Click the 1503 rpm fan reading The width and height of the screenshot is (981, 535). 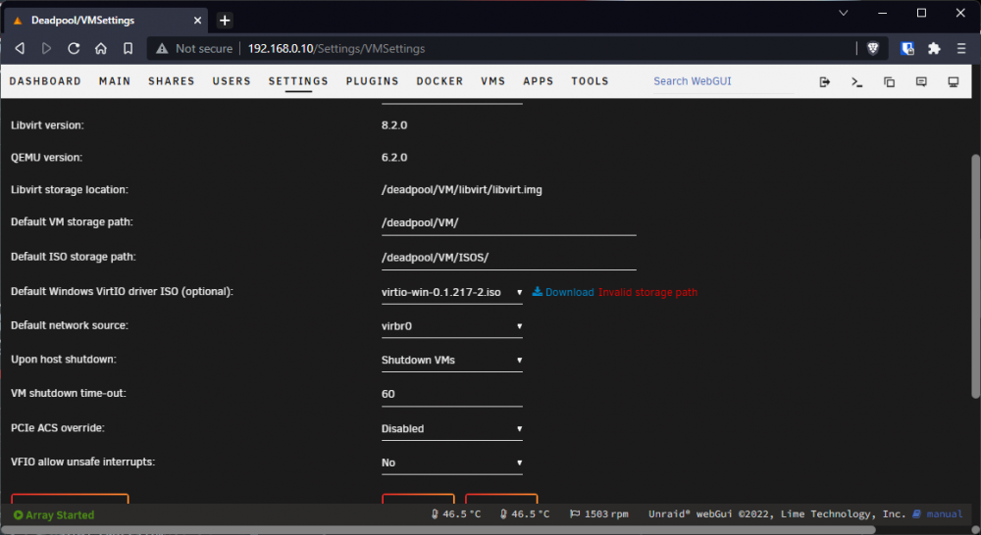[606, 513]
